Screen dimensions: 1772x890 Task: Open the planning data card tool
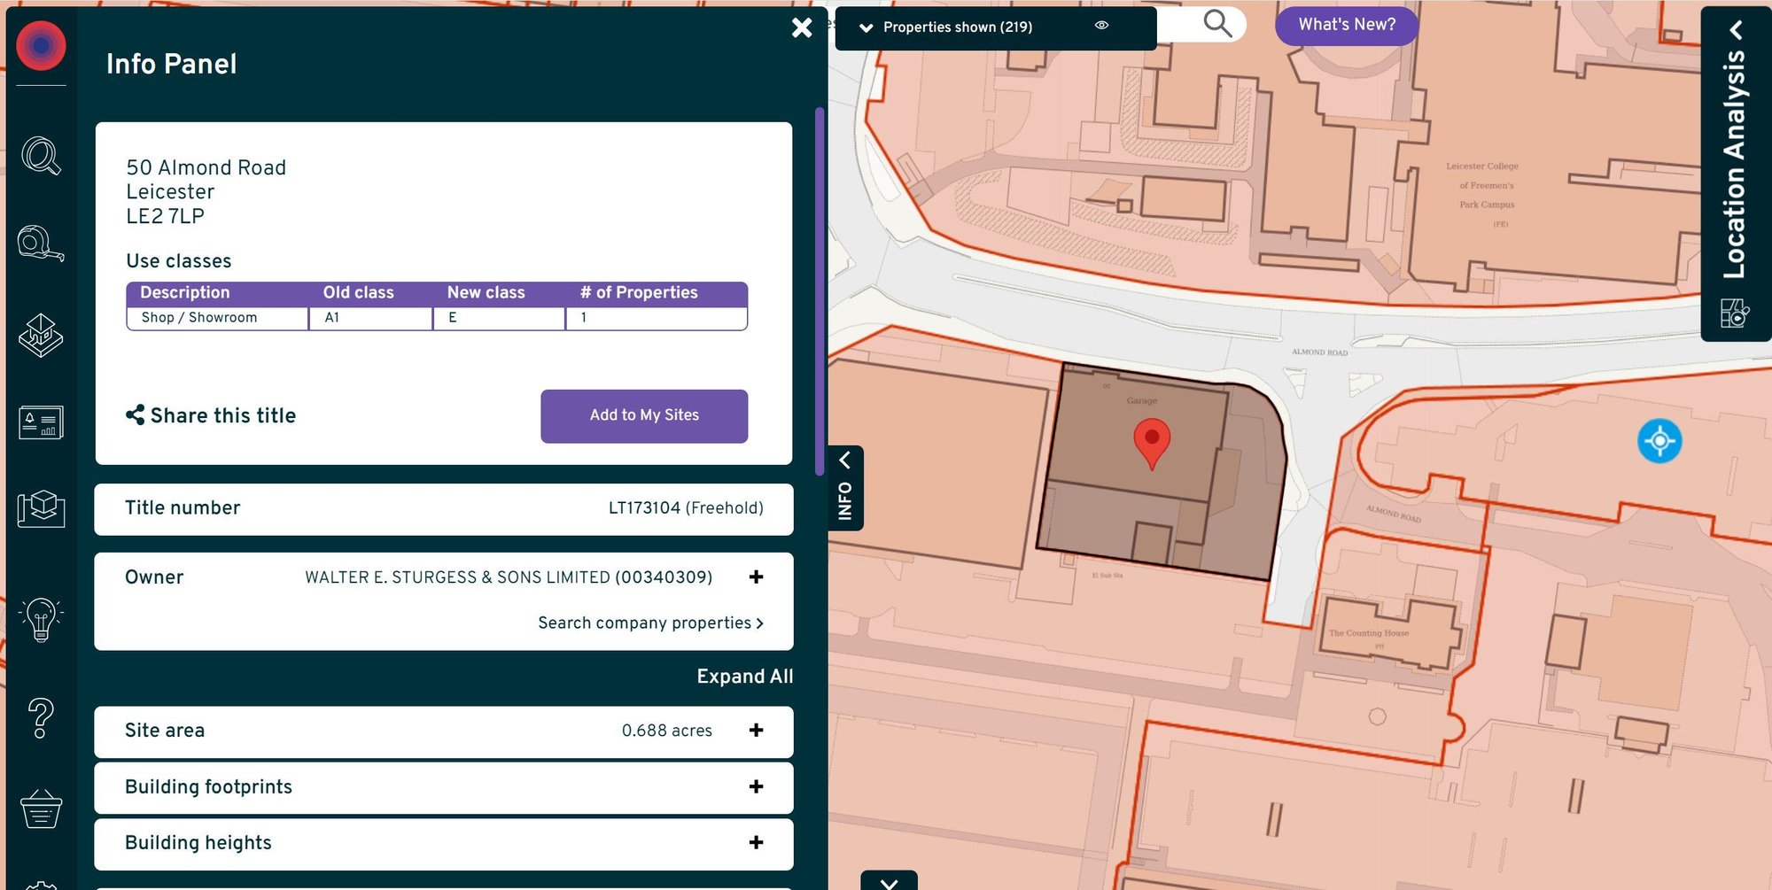coord(41,423)
